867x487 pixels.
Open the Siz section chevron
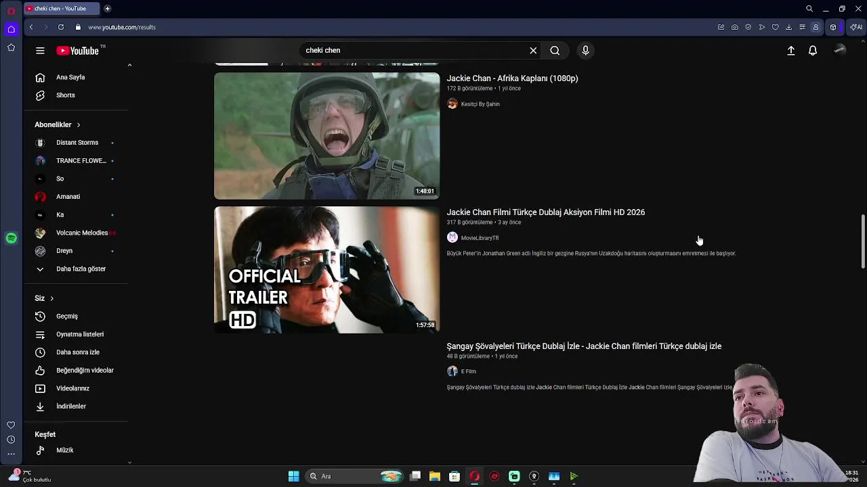(51, 299)
